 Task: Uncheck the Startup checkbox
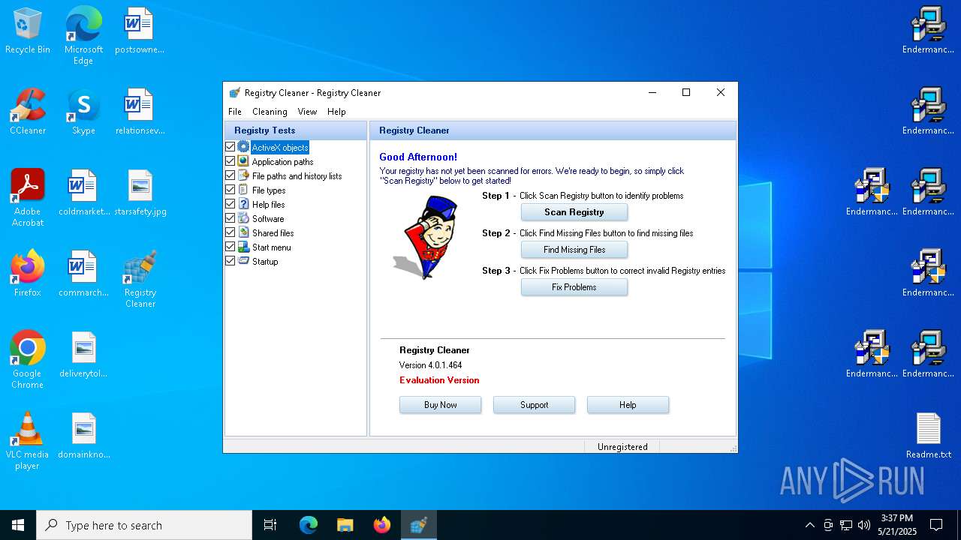click(230, 261)
